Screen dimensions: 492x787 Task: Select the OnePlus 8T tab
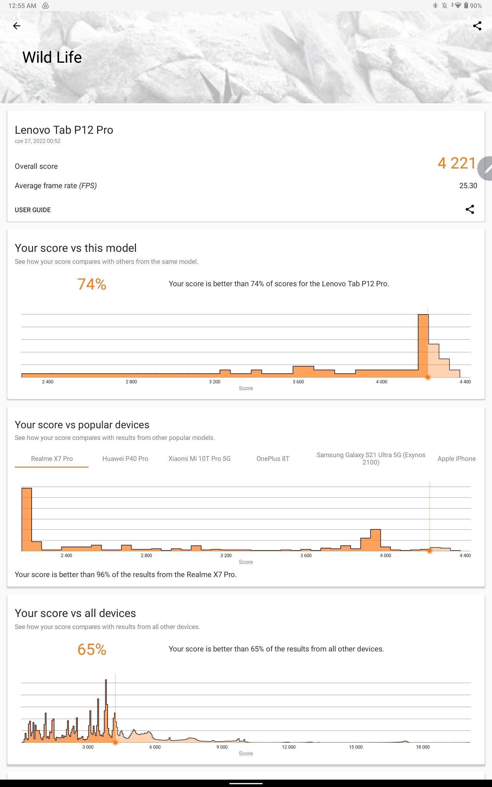coord(273,459)
